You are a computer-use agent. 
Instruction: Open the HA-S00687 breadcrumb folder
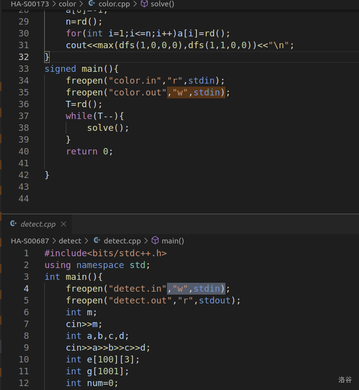coord(30,241)
